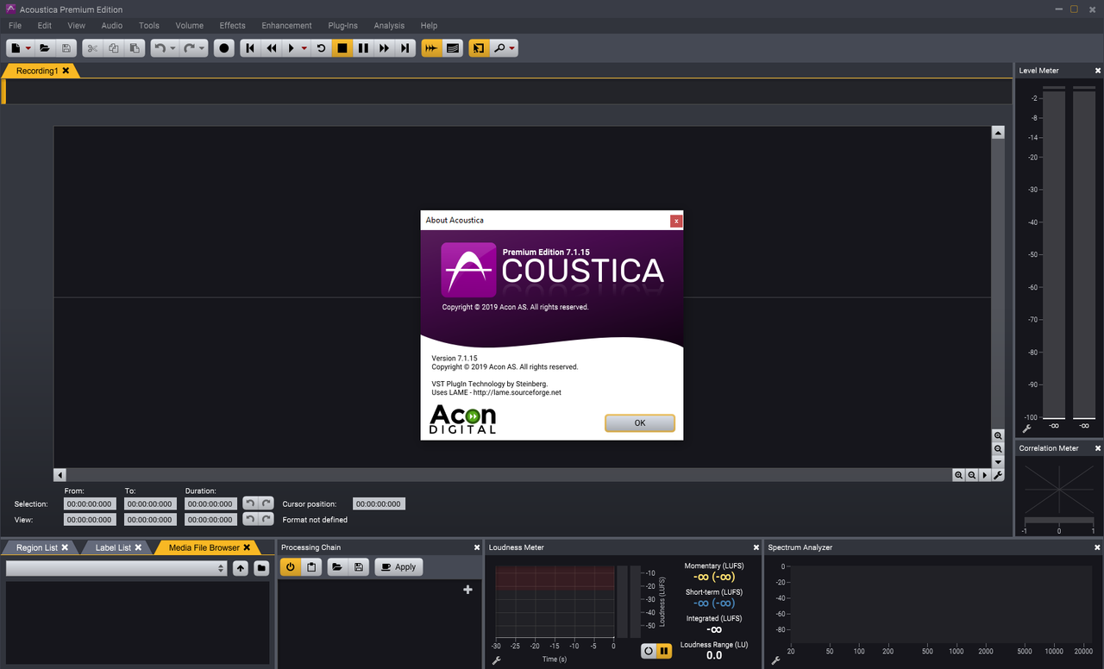Image resolution: width=1104 pixels, height=669 pixels.
Task: Open the Spectrum Analyzer settings wrench
Action: coord(775,660)
